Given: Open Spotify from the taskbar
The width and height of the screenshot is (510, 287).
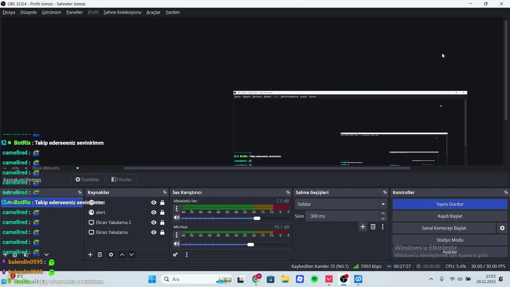Looking at the screenshot, I should (314, 279).
